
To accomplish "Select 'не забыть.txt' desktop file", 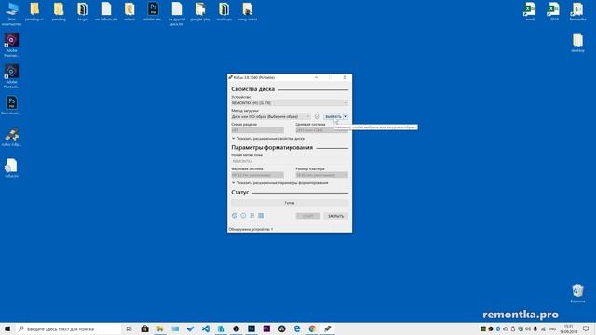I will pos(106,11).
